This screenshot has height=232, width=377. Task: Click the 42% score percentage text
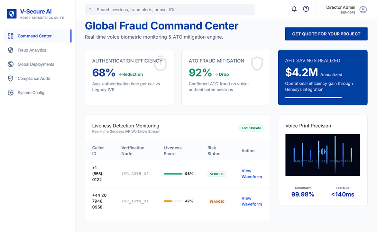189,201
